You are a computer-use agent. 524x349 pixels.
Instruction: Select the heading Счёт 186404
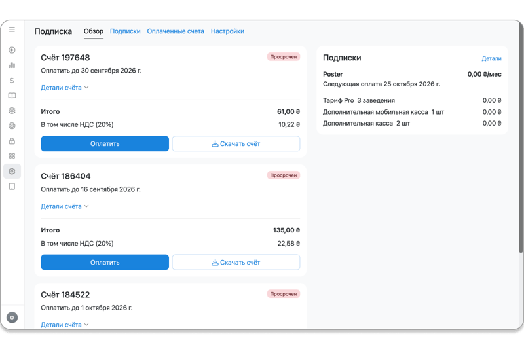point(66,176)
